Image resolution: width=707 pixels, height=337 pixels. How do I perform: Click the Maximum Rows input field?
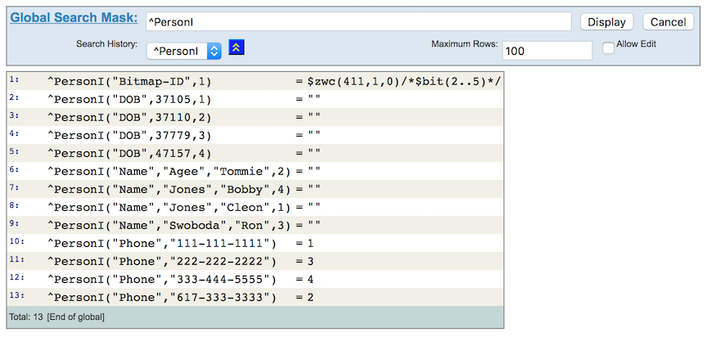pos(547,51)
